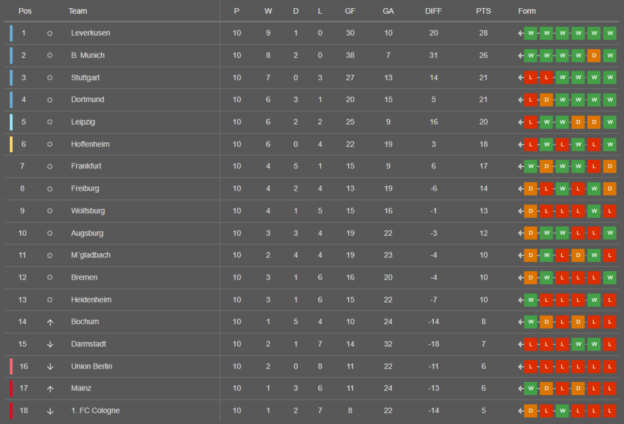The width and height of the screenshot is (624, 424).
Task: Click the DIFF column header
Action: pos(433,11)
